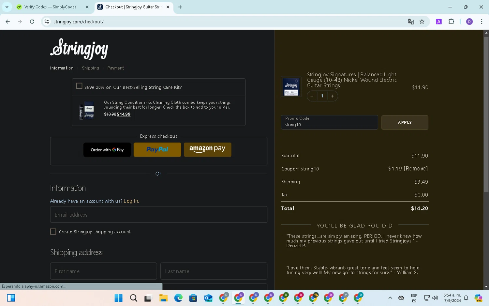Open File Explorer from the taskbar

pyautogui.click(x=163, y=298)
